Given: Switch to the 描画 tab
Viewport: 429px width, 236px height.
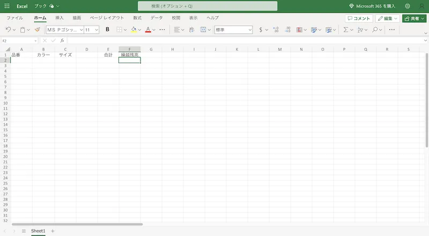Looking at the screenshot, I should pos(77,18).
